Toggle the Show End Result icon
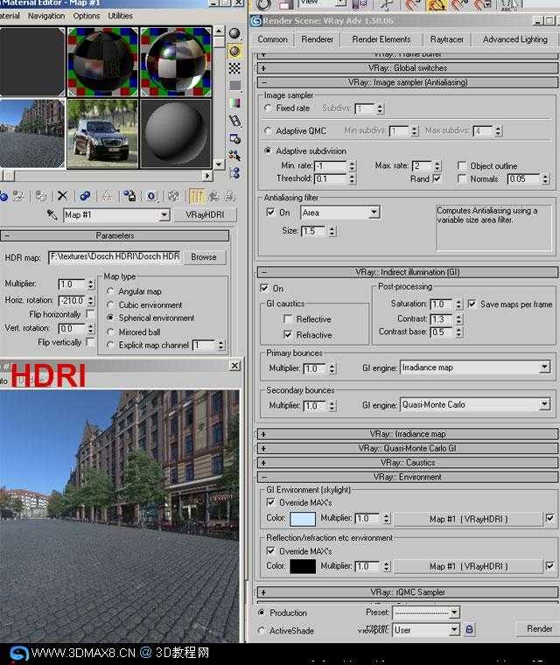The width and height of the screenshot is (560, 665). 196,196
